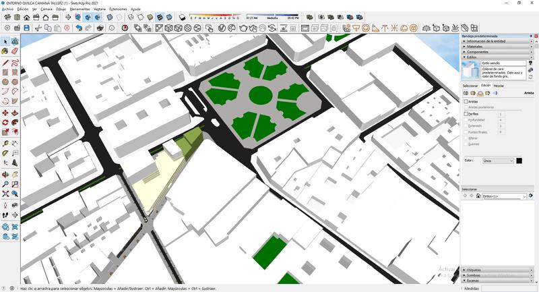
Task: Select the Freehand tool
Action: [x=15, y=63]
